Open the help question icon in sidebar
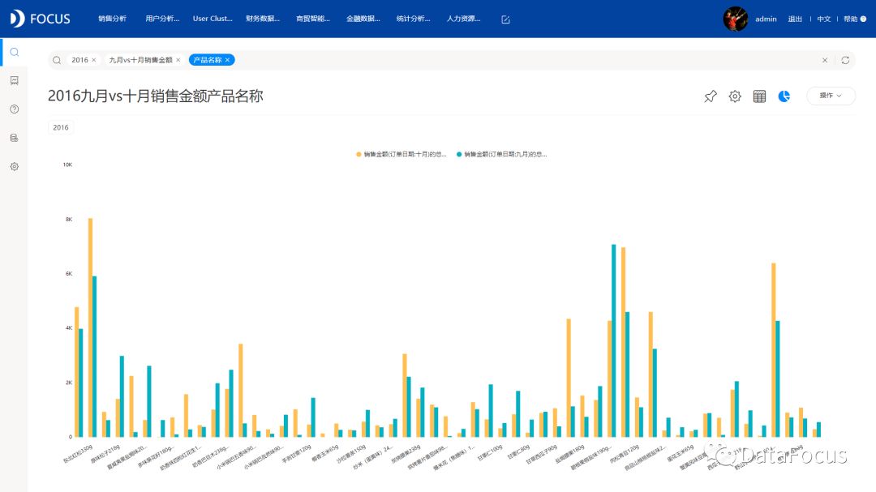Screen dimensions: 876x492 (15, 109)
